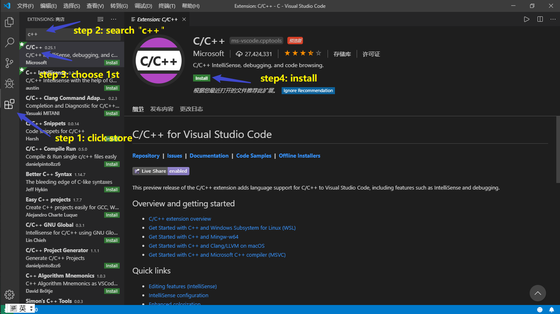
Task: Split the editor using the split icon
Action: [x=540, y=18]
